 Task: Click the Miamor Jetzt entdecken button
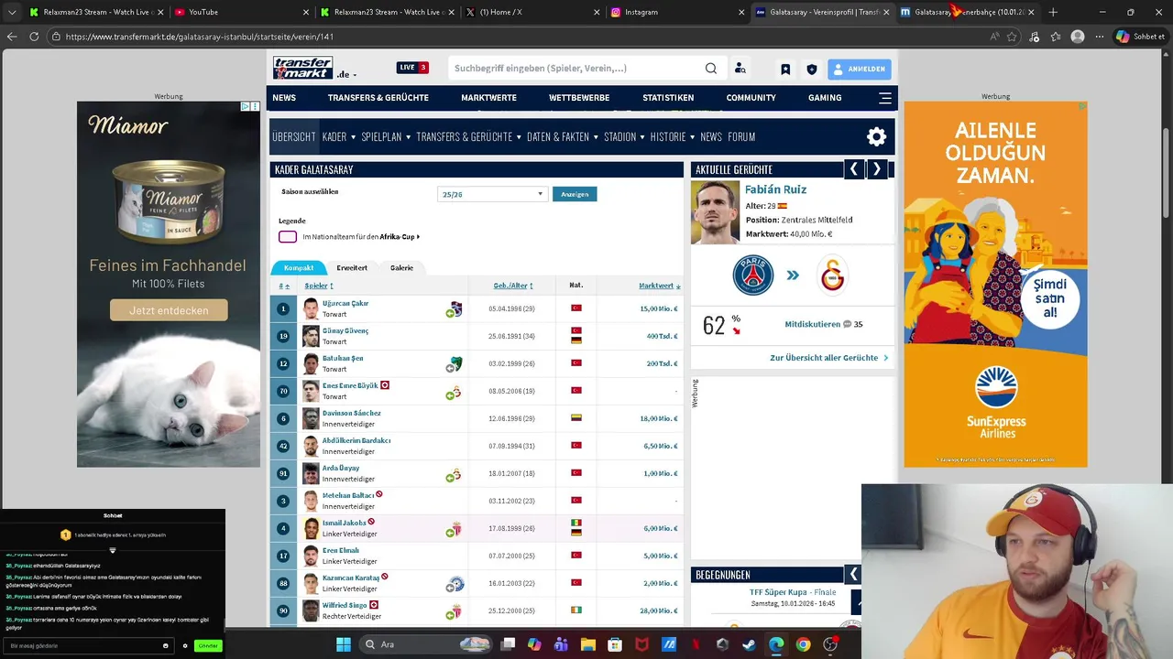coord(169,310)
